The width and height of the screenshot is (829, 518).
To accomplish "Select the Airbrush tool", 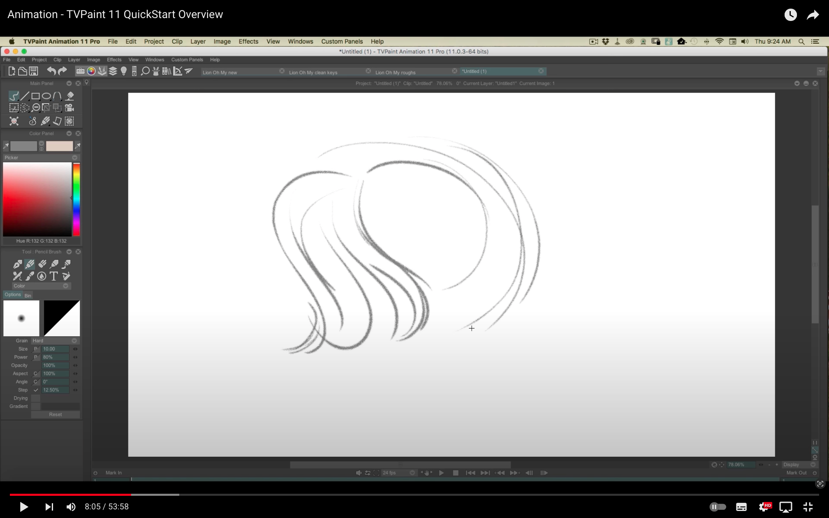I will (x=54, y=264).
